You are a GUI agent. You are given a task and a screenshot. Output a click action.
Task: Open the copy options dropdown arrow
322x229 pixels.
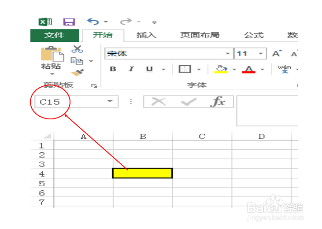click(x=91, y=61)
